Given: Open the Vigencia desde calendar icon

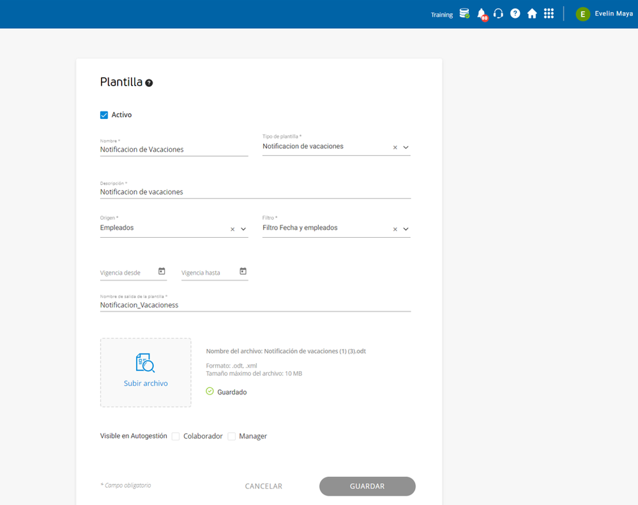Looking at the screenshot, I should click(162, 272).
